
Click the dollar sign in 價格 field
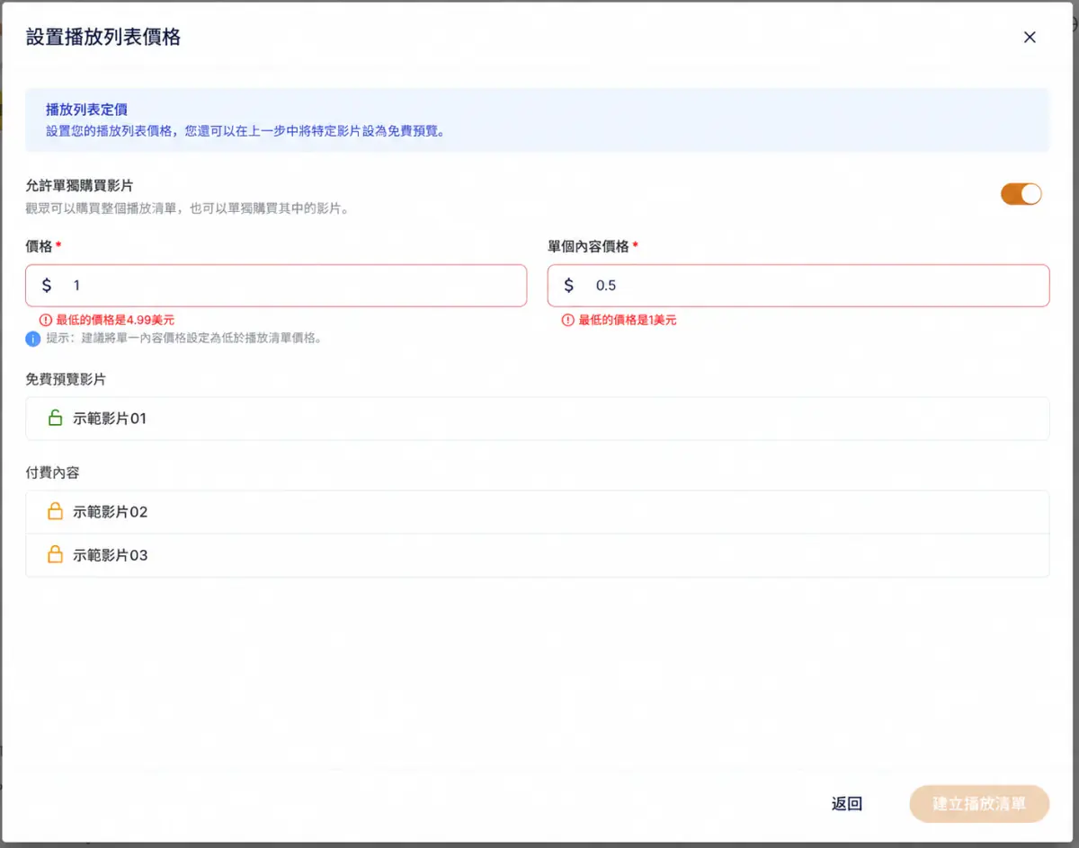[47, 286]
